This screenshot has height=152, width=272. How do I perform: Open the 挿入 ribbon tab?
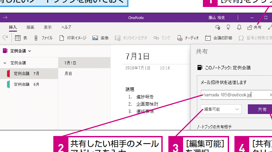point(13,27)
